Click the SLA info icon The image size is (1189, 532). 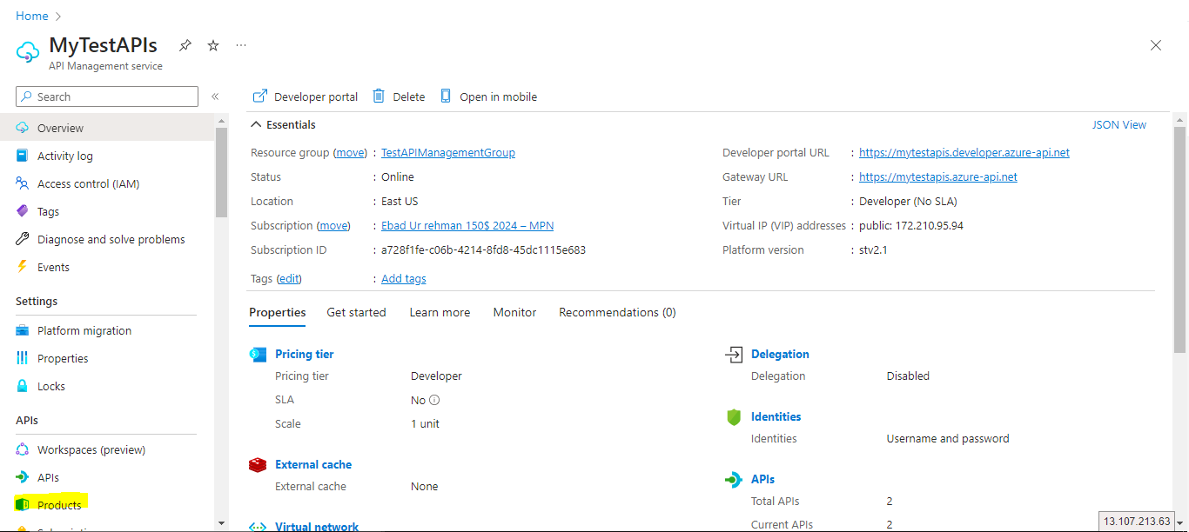[434, 400]
